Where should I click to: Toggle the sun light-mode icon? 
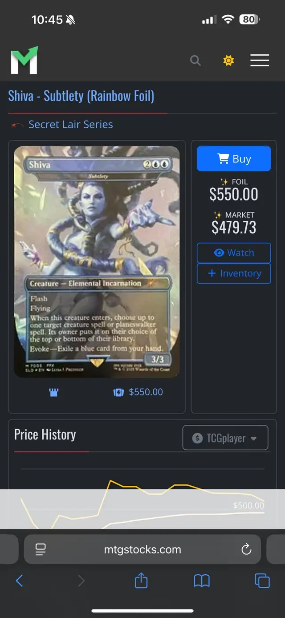[228, 61]
